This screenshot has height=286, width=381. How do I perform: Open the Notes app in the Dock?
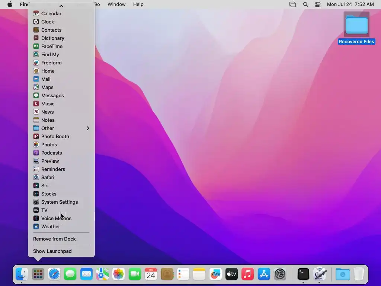(199, 274)
